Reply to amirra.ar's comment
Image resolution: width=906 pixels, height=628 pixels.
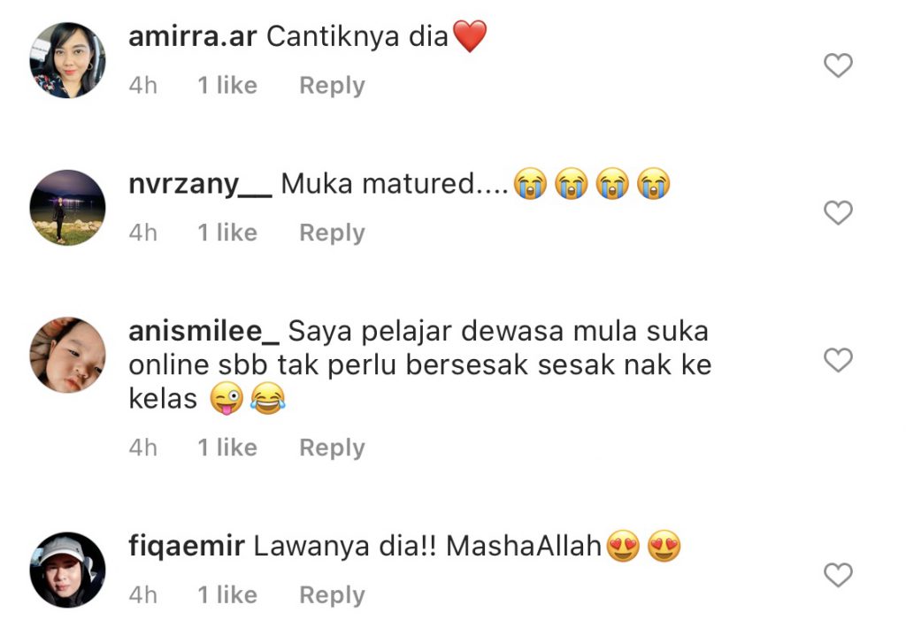[x=333, y=86]
